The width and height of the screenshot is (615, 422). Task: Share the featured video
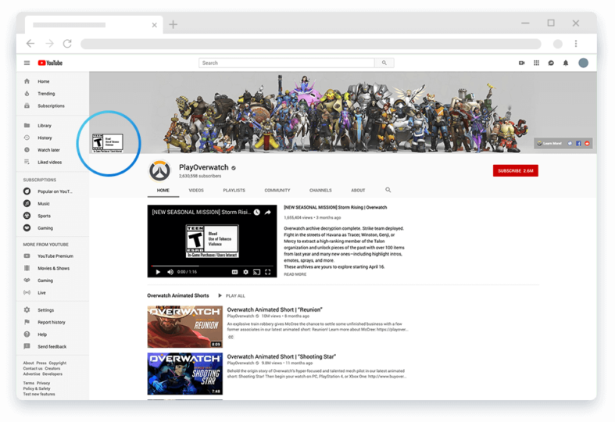[x=267, y=213]
